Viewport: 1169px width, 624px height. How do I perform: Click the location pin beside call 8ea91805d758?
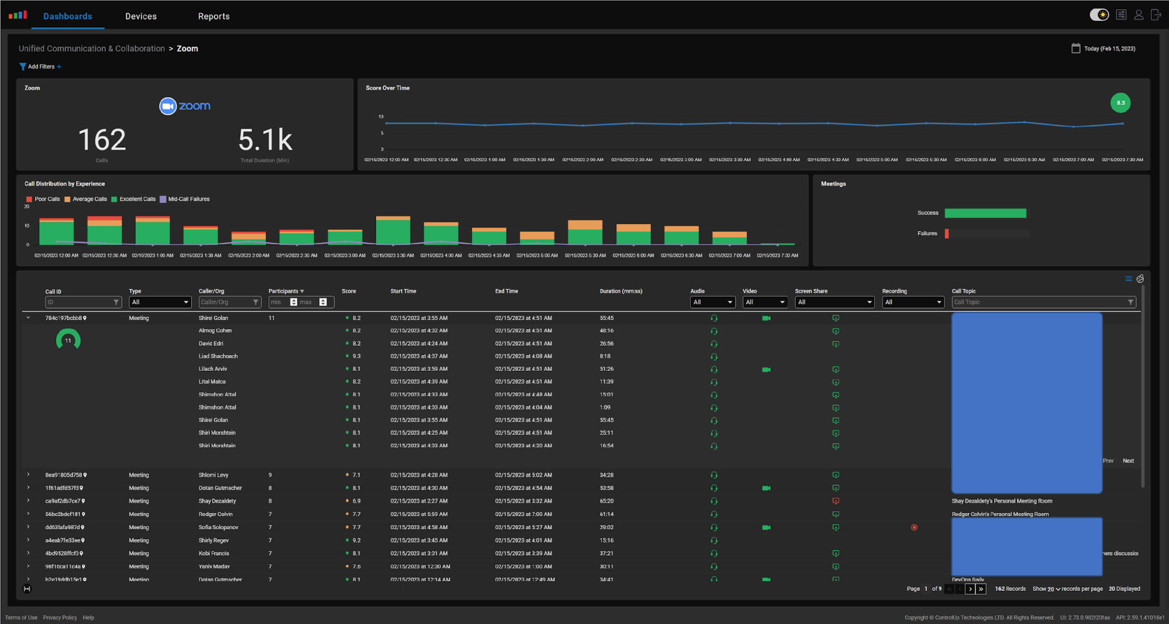pyautogui.click(x=85, y=475)
